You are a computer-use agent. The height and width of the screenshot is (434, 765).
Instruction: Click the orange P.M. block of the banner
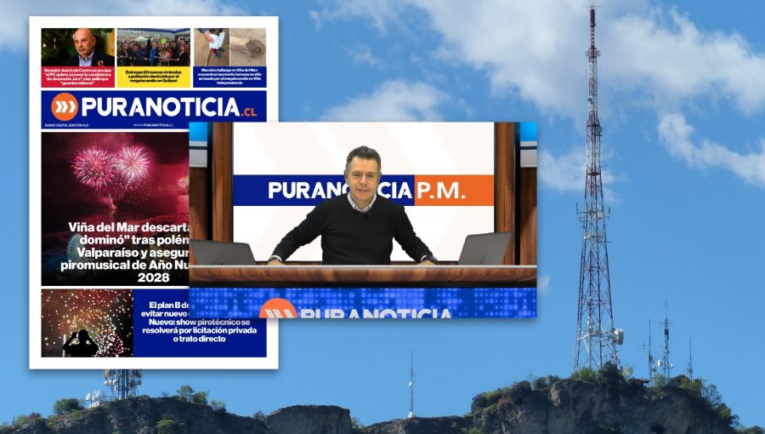[x=454, y=191]
